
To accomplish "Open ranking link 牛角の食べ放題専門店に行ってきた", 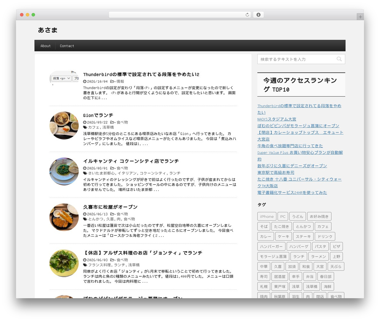I will [x=290, y=146].
